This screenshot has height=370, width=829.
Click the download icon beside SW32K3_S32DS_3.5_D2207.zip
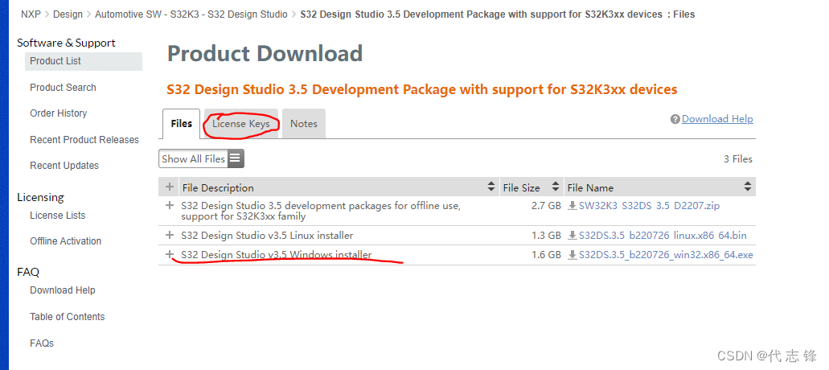pyautogui.click(x=572, y=206)
